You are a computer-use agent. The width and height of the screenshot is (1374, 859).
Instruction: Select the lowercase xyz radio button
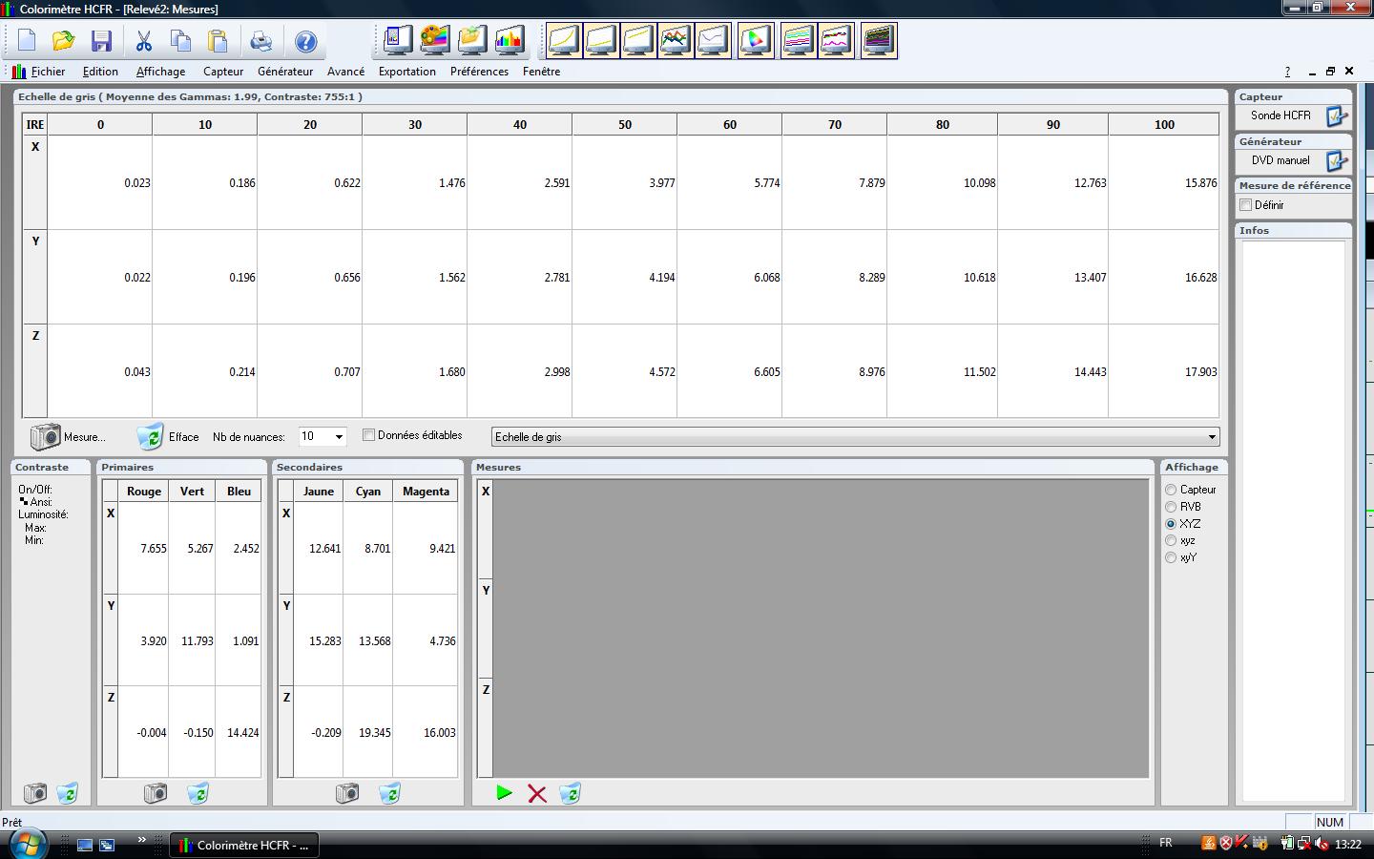pyautogui.click(x=1171, y=541)
